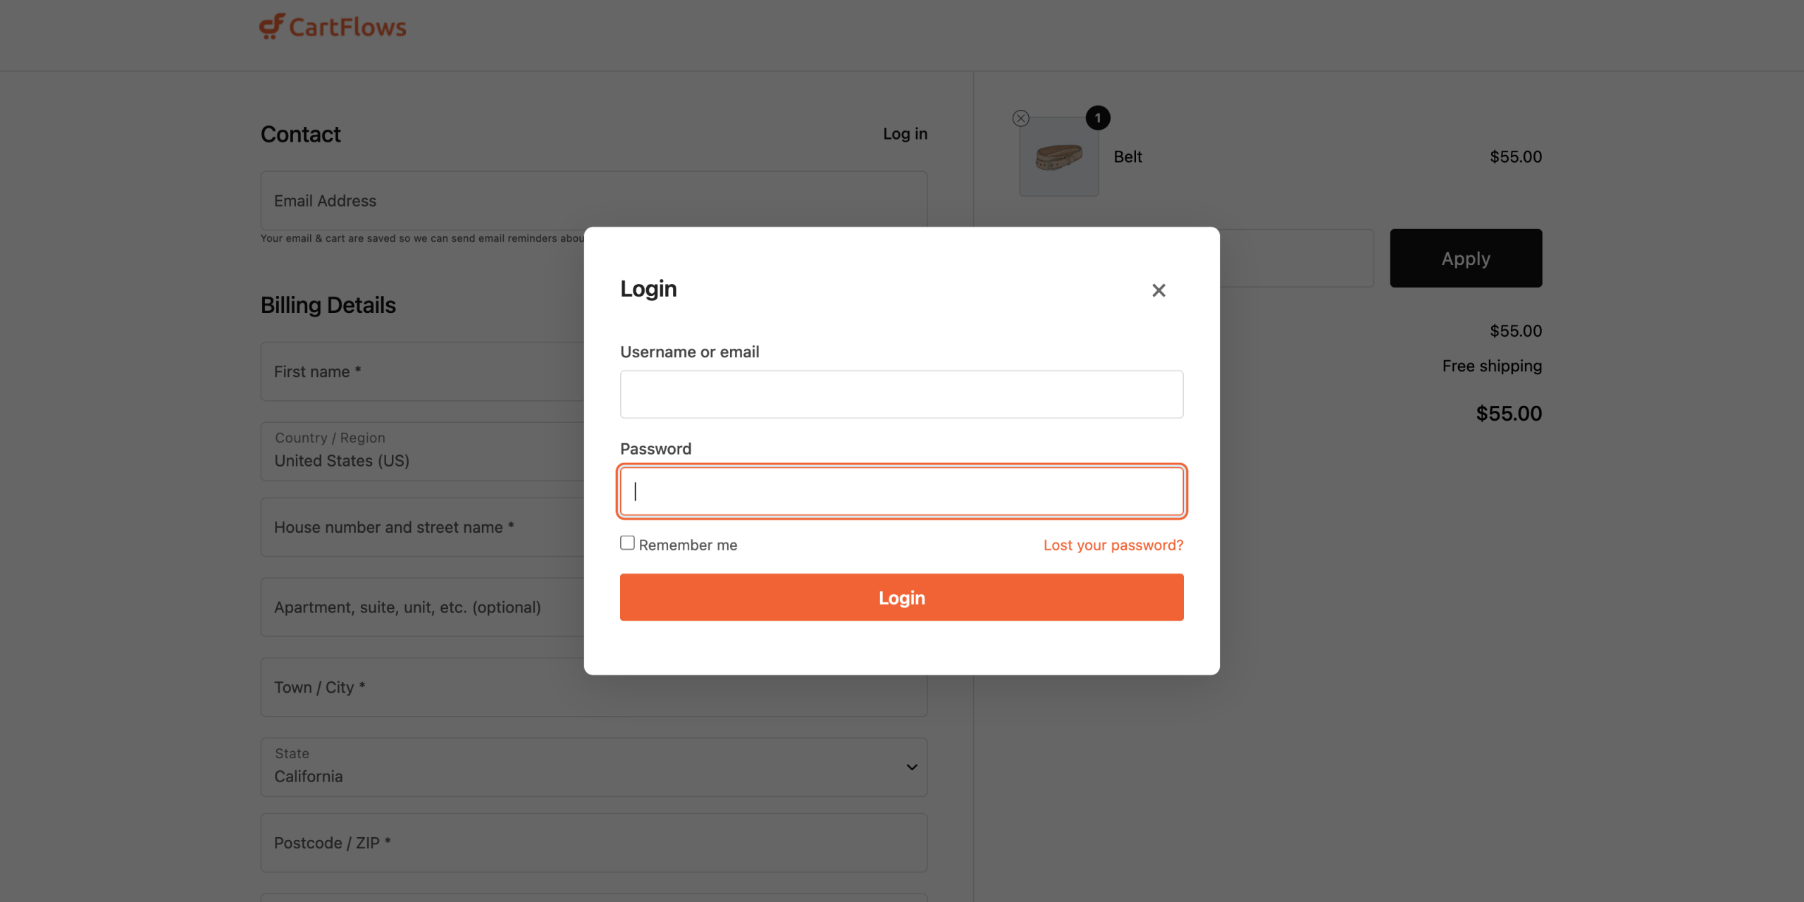The image size is (1804, 902).
Task: Click the Log in link beside Contact
Action: click(x=905, y=134)
